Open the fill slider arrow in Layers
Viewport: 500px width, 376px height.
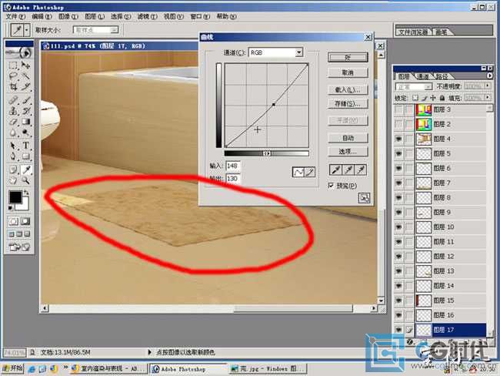pyautogui.click(x=488, y=97)
